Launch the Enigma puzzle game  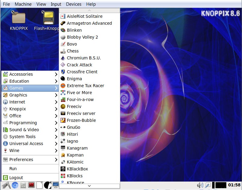click(90, 79)
